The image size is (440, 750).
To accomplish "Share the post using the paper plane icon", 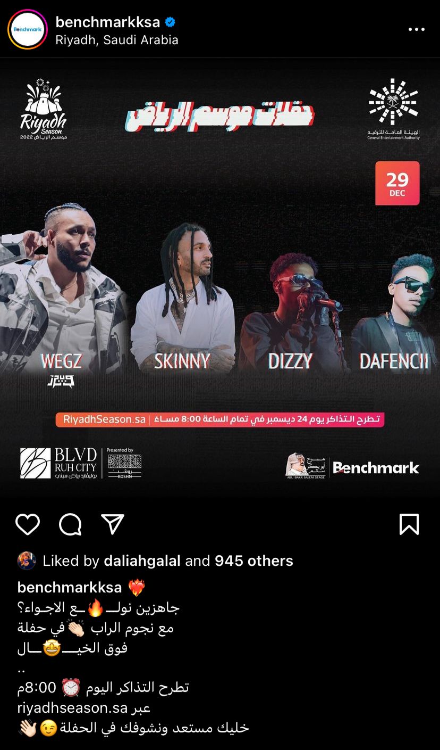I will pyautogui.click(x=112, y=524).
